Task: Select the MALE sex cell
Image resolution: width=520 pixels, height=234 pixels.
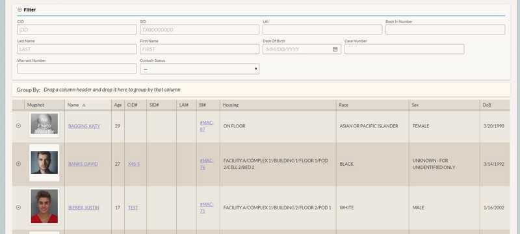Action: click(x=444, y=207)
